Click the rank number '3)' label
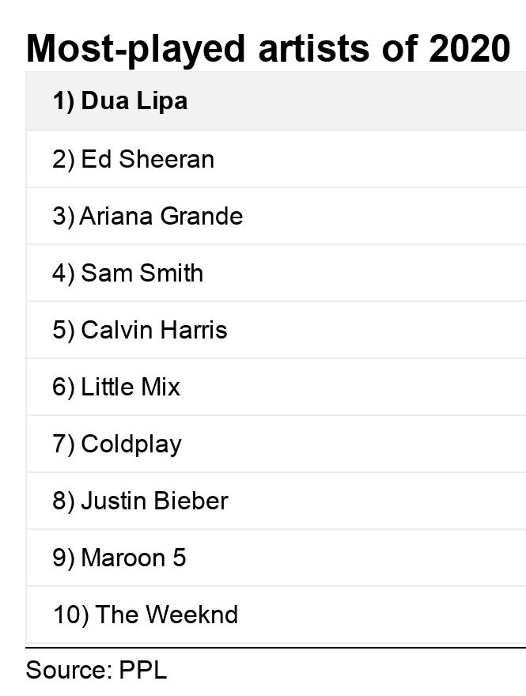The width and height of the screenshot is (526, 696). click(63, 216)
